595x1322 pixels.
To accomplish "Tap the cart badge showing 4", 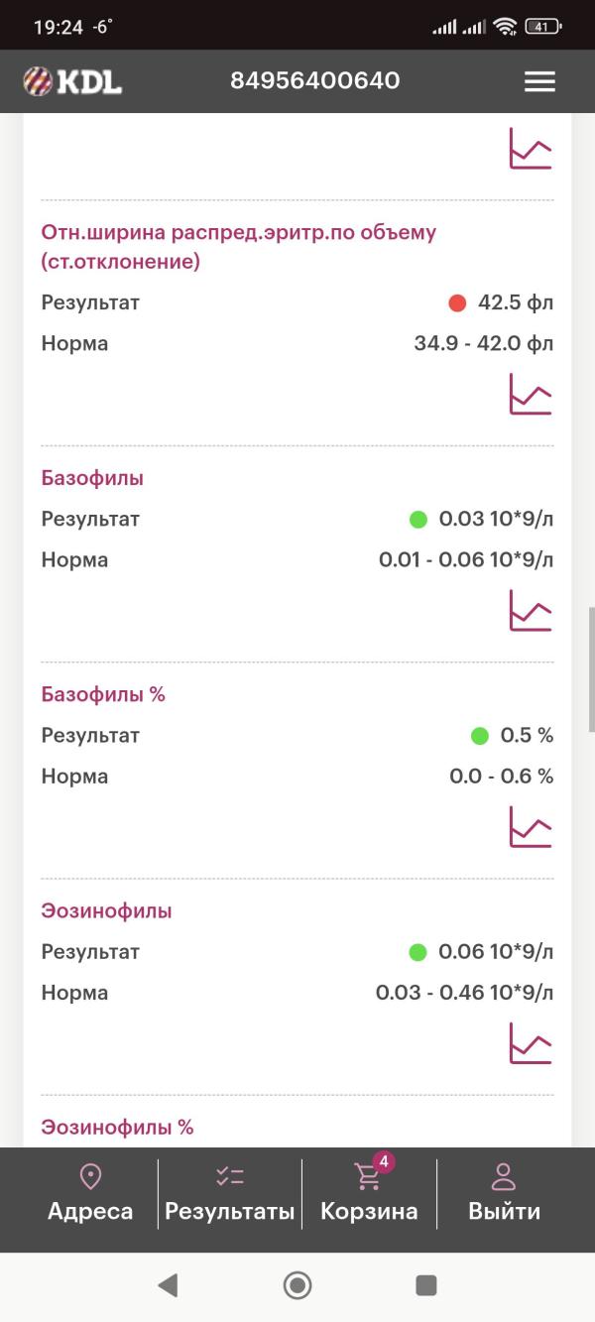I will pyautogui.click(x=384, y=1161).
